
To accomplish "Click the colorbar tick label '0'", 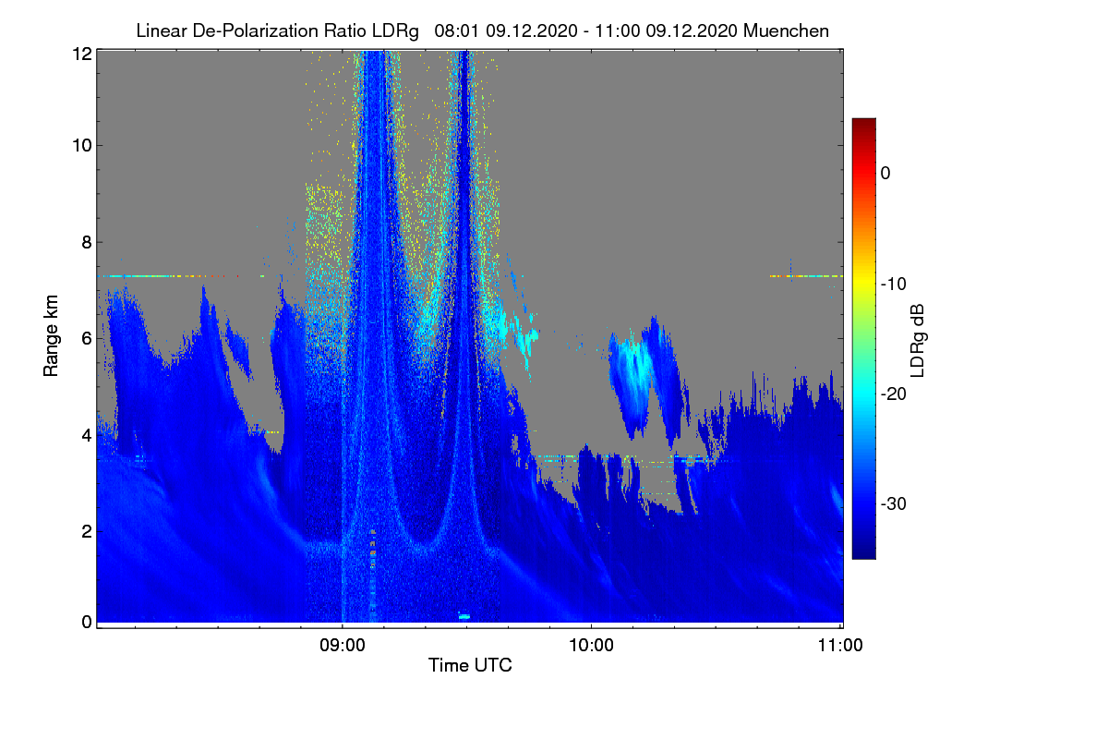I will point(886,174).
